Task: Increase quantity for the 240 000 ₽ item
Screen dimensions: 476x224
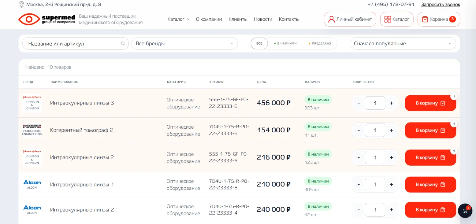Action: [391, 210]
